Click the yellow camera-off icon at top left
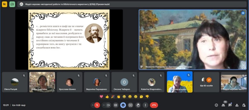This screenshot has height=110, width=249. [x=5, y=4]
